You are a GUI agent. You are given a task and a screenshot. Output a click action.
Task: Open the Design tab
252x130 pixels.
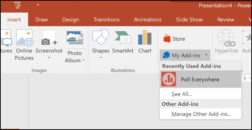coord(71,19)
